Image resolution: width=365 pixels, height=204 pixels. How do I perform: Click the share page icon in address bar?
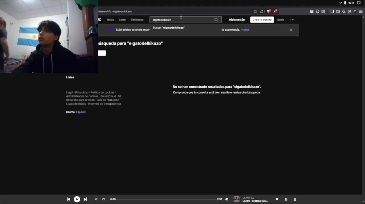262,11
